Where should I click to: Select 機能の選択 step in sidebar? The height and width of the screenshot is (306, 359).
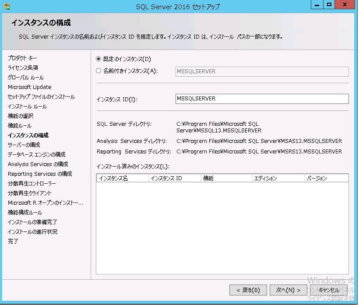click(21, 116)
